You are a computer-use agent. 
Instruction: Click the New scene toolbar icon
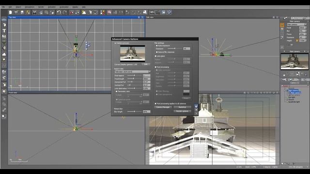click(10, 12)
